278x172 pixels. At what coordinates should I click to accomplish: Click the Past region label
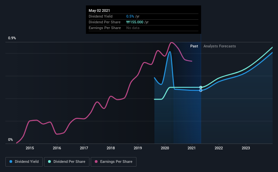click(194, 46)
